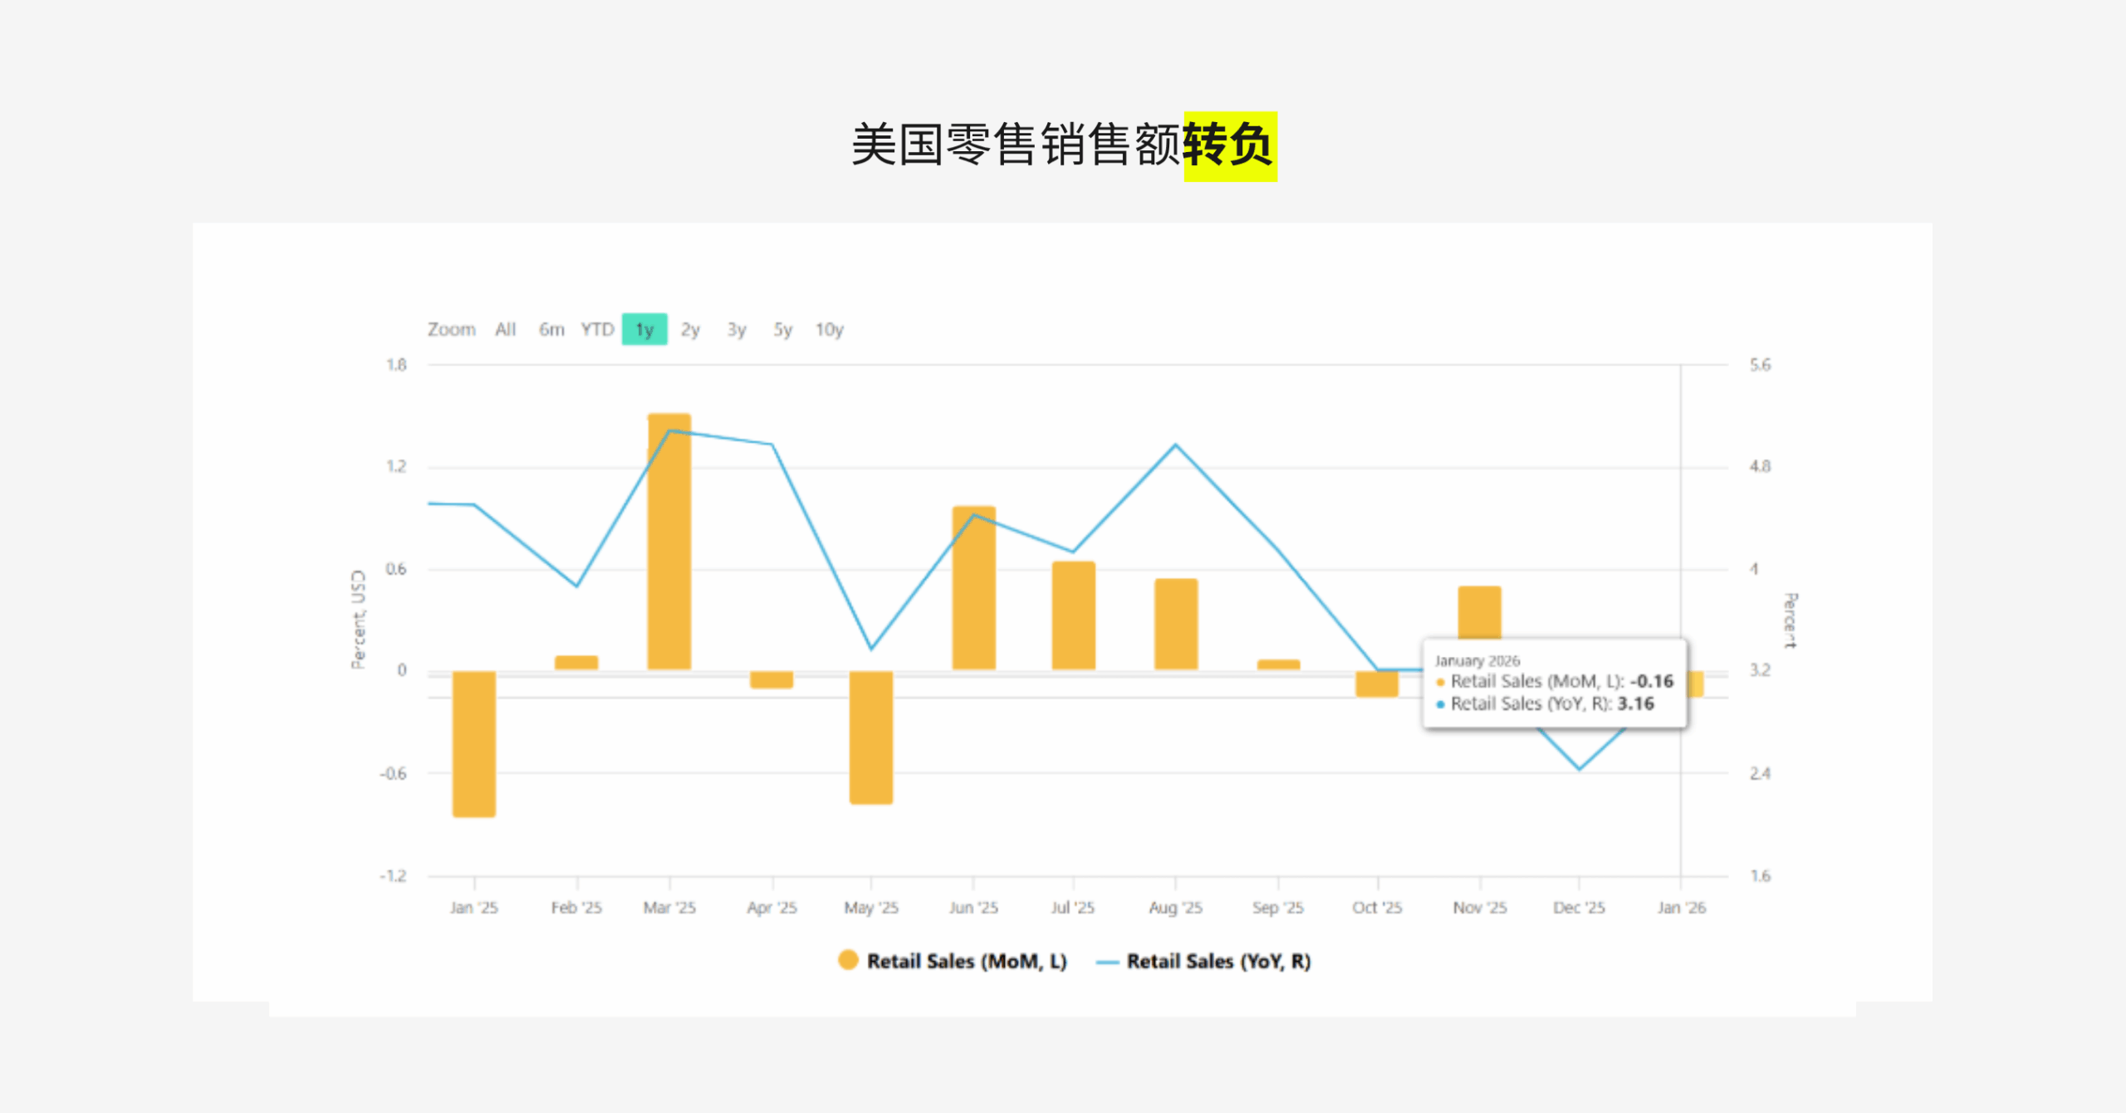Click the blue YoY legend line marker
The image size is (2126, 1113).
[x=1107, y=962]
